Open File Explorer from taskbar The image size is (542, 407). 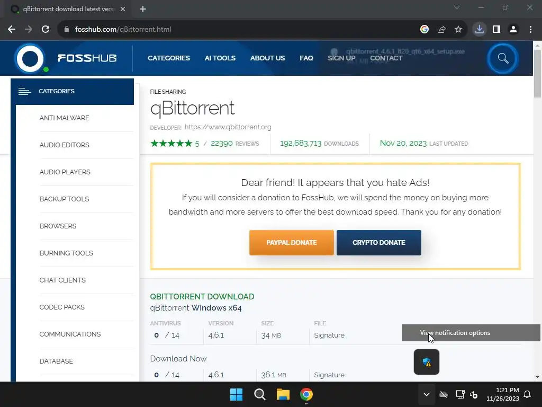pyautogui.click(x=283, y=394)
